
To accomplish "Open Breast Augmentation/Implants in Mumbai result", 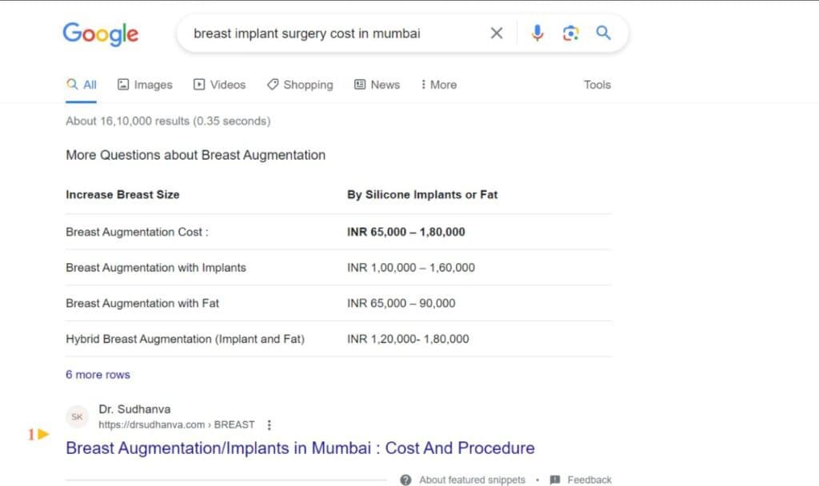I will click(300, 448).
